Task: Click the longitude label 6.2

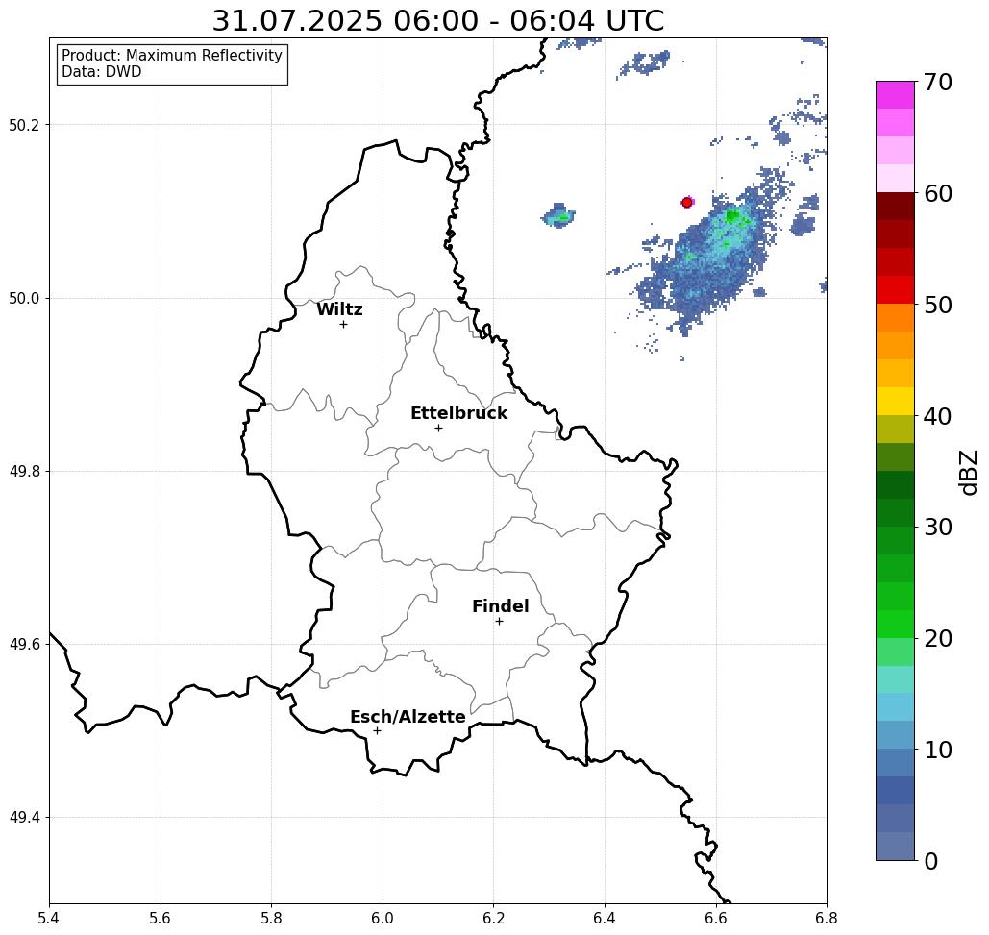Action: pyautogui.click(x=494, y=918)
